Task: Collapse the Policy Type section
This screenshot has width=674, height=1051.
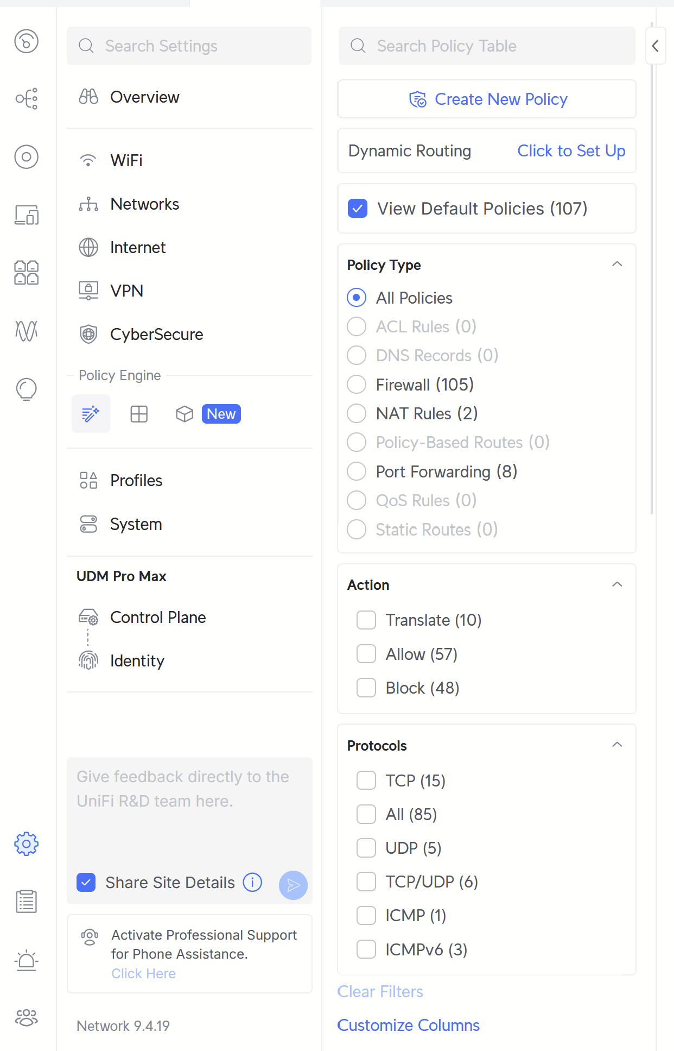Action: point(617,265)
